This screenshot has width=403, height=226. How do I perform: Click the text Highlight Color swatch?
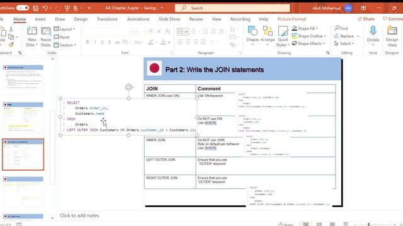pos(151,42)
